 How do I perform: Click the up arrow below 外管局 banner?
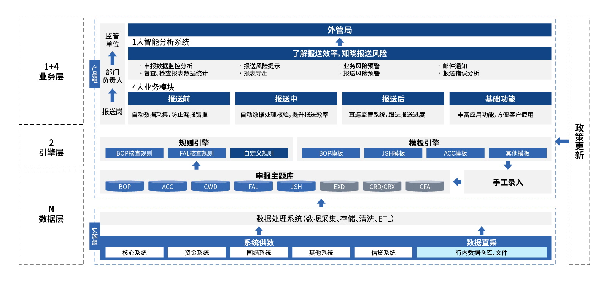pyautogui.click(x=340, y=42)
